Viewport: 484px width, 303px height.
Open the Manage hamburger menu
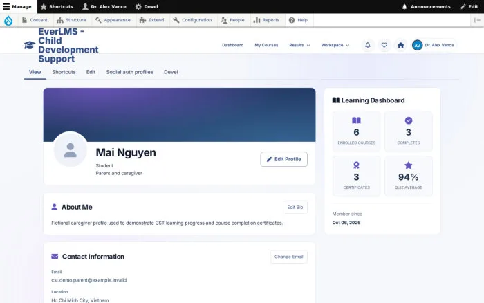pos(17,6)
